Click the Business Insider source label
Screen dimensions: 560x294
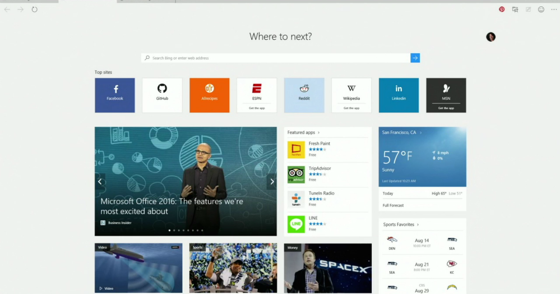point(116,223)
